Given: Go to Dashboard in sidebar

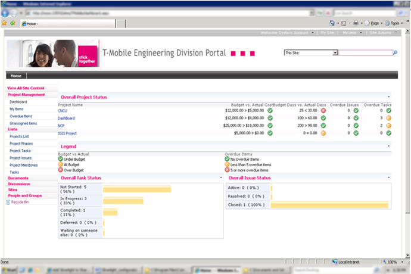Looking at the screenshot, I should point(18,102).
